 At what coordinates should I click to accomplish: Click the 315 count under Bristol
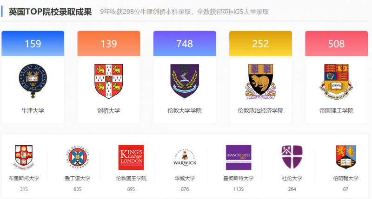pos(24,189)
